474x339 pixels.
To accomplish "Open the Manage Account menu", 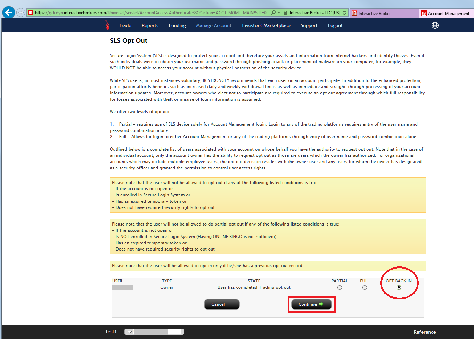I will 214,25.
